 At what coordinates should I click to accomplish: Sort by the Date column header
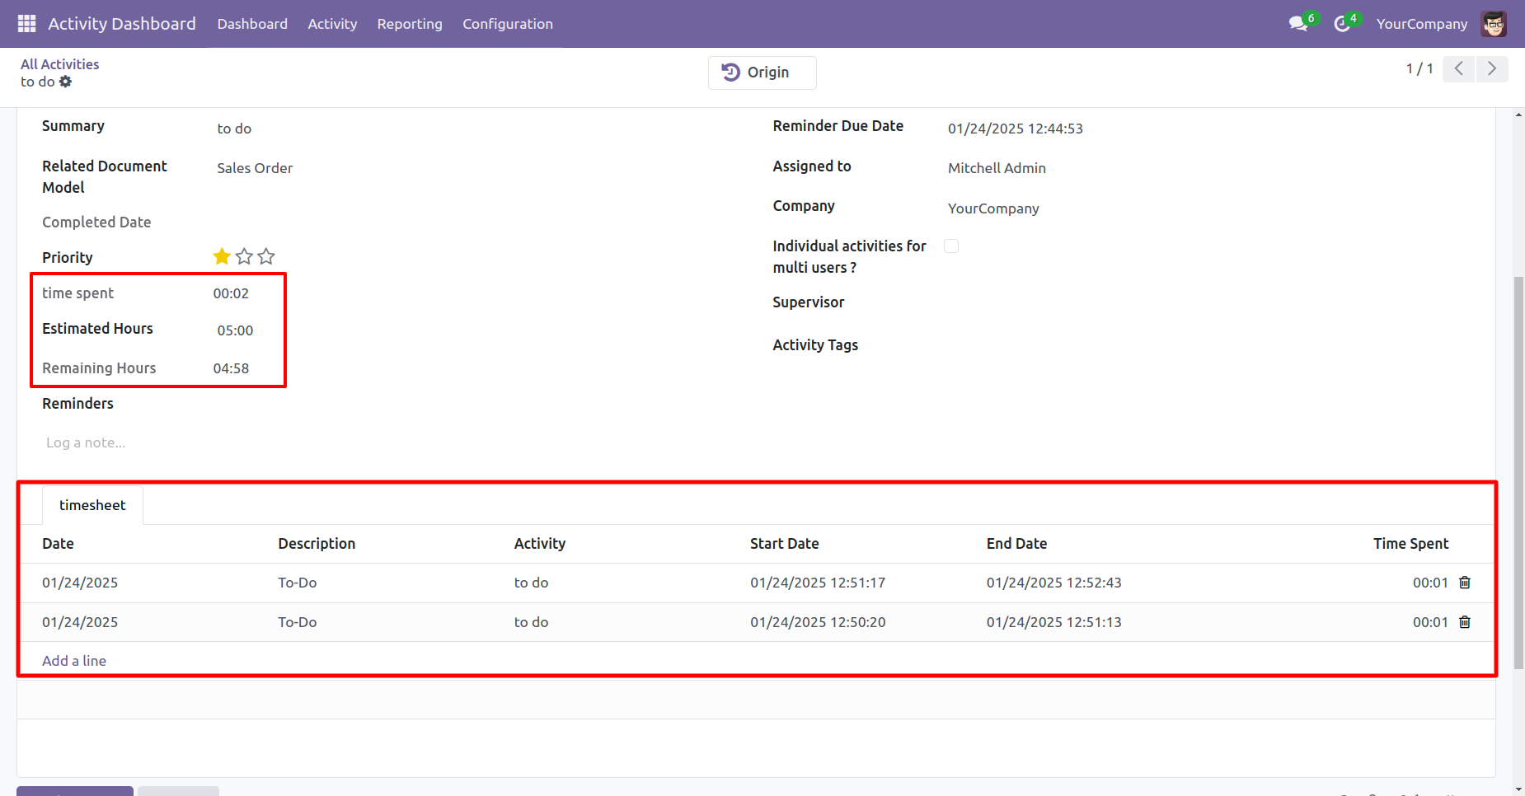coord(58,544)
